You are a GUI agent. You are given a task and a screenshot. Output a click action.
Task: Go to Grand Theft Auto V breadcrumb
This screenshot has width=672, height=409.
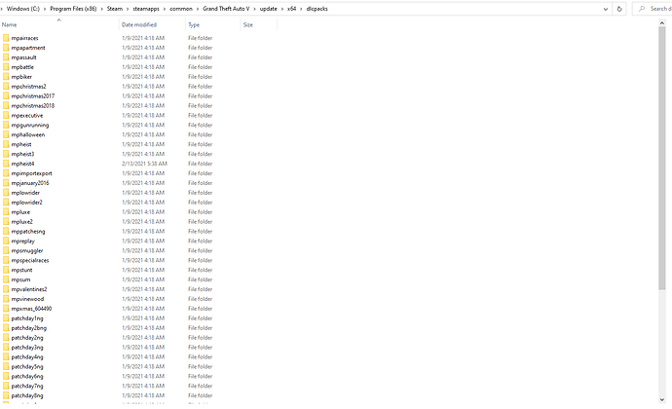tap(226, 9)
